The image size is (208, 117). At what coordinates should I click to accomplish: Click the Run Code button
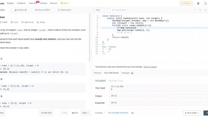click(x=192, y=113)
